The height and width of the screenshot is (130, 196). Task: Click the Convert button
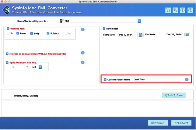(181, 123)
